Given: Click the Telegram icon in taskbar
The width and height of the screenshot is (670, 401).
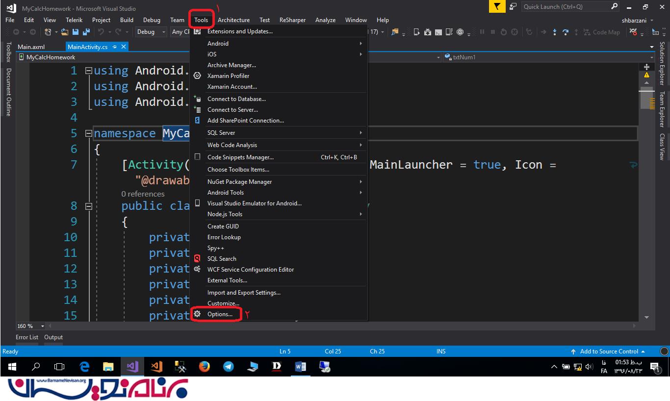Looking at the screenshot, I should pyautogui.click(x=229, y=366).
